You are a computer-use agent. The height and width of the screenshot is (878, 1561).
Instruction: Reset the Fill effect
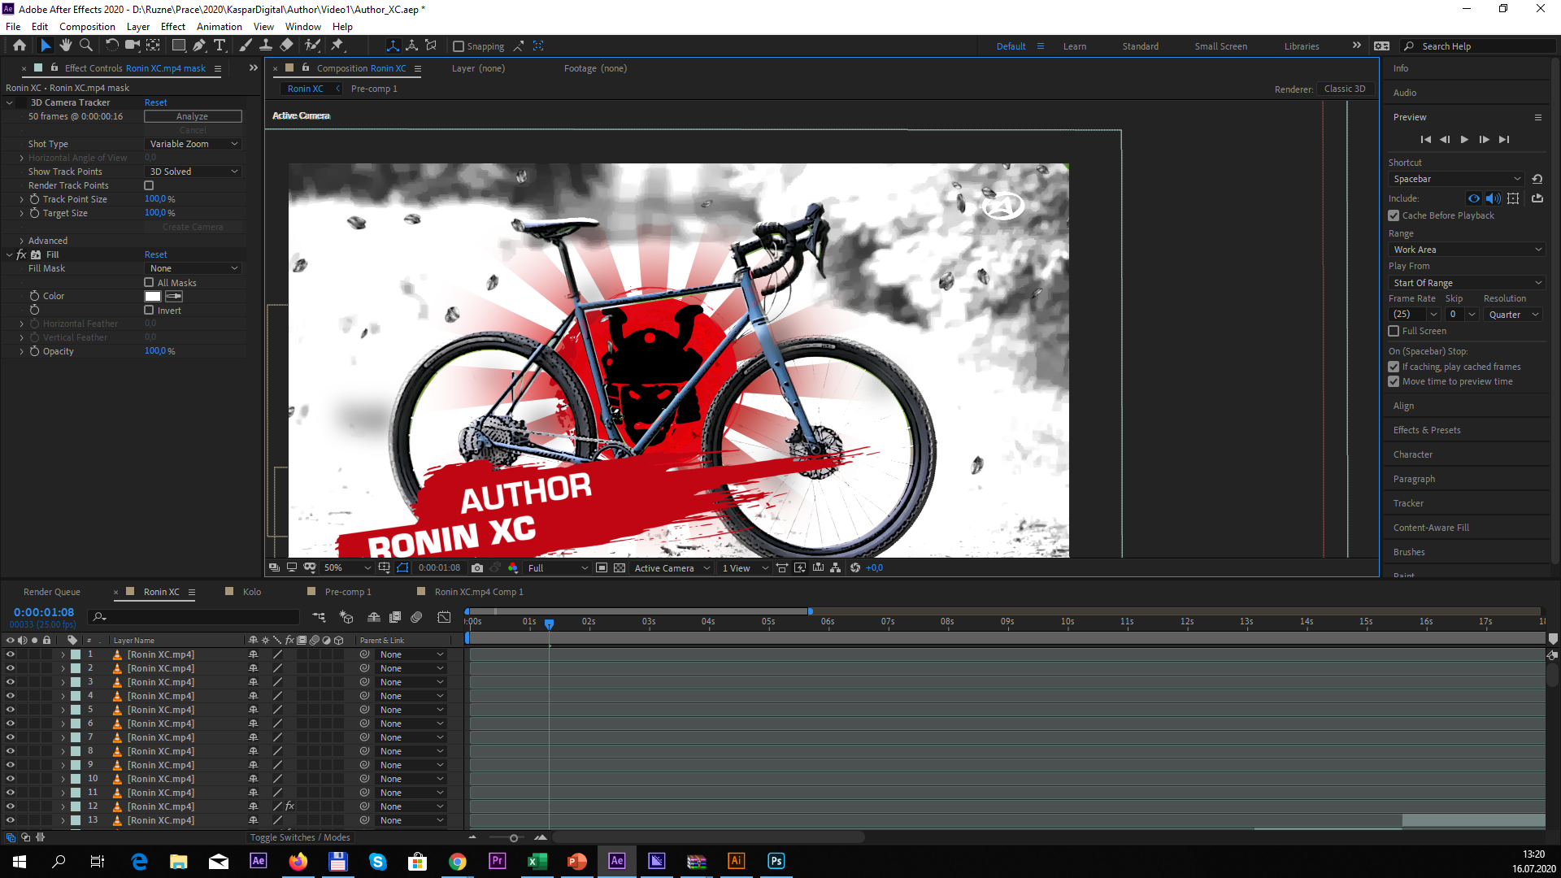click(x=155, y=254)
